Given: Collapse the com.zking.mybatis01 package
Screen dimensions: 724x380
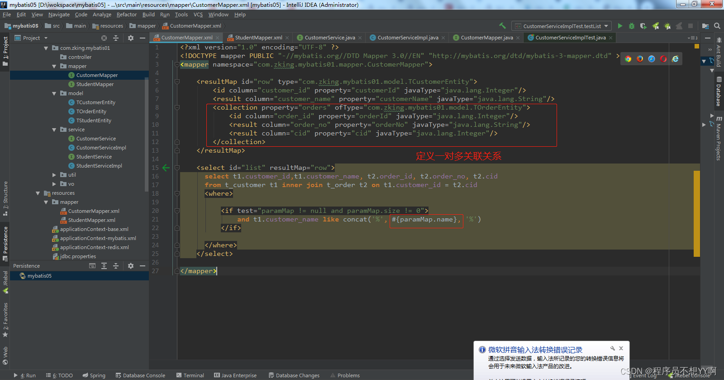Looking at the screenshot, I should 46,48.
